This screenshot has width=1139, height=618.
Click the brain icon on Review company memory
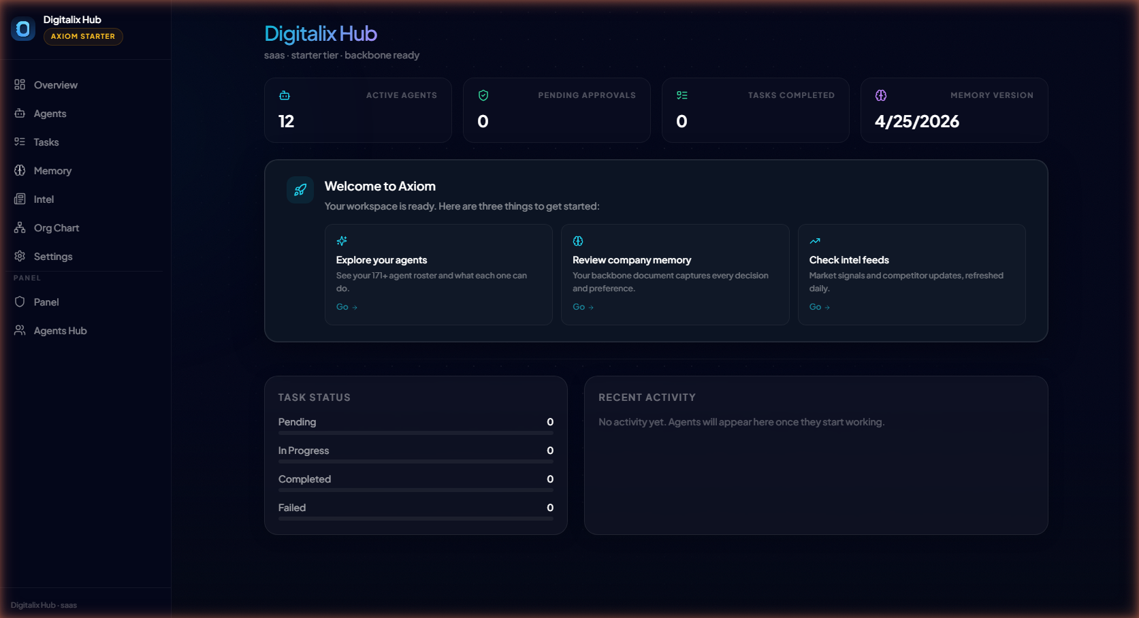click(578, 241)
